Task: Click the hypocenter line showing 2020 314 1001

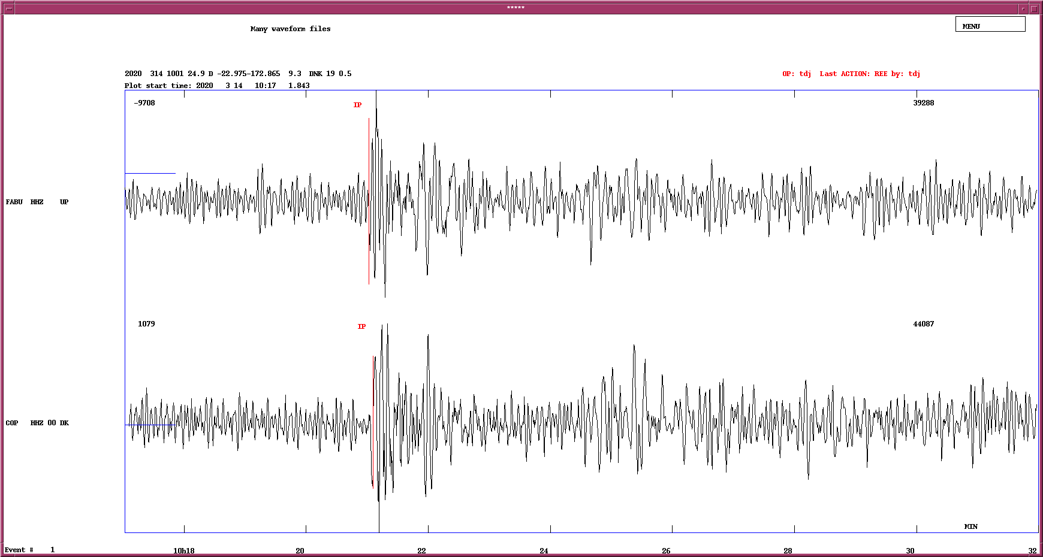Action: pyautogui.click(x=237, y=73)
